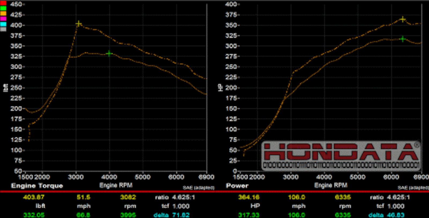Choose the magenta run color swatch

3,19
